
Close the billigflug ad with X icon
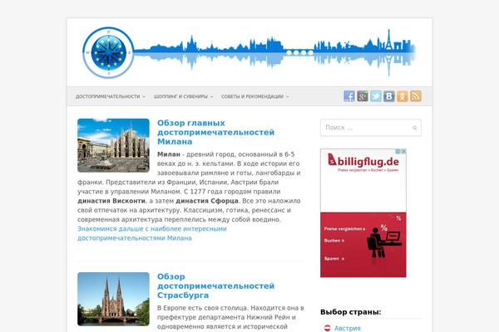click(403, 151)
